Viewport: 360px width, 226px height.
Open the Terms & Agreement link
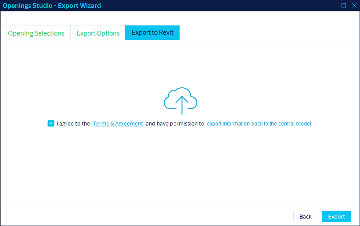118,123
